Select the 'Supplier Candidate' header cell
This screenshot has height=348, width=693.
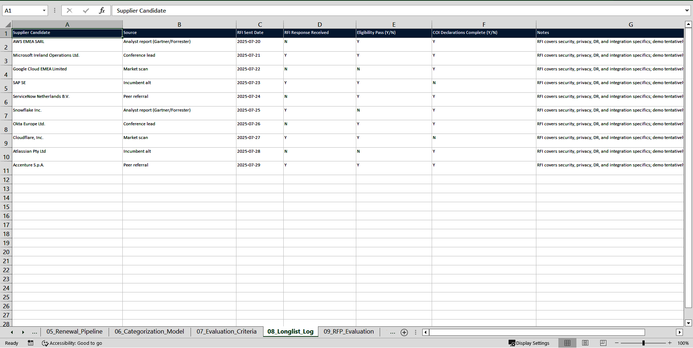tap(67, 33)
